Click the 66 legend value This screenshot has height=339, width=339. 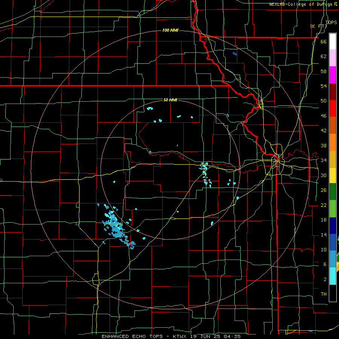[324, 42]
